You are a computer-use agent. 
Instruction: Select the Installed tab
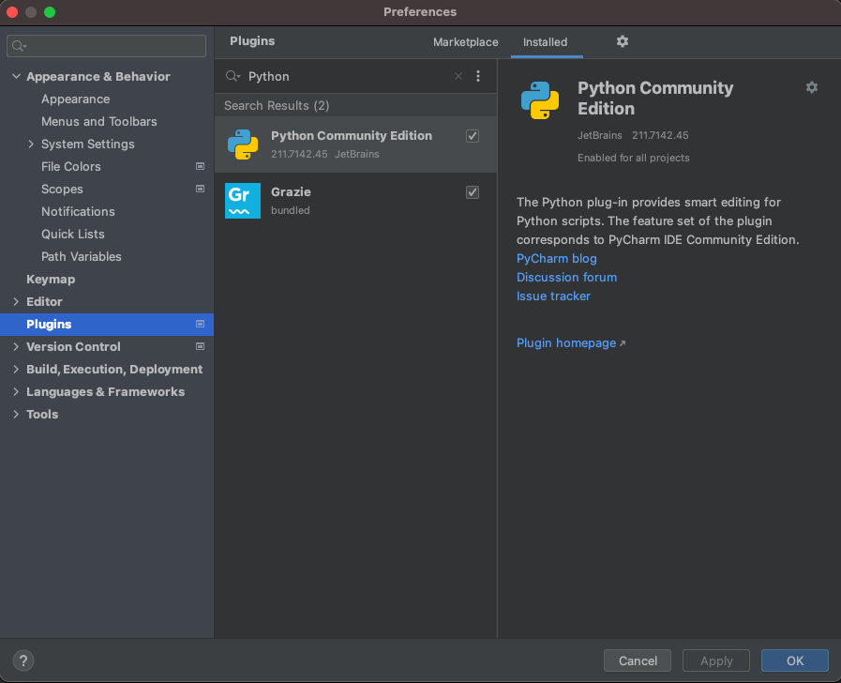[x=545, y=42]
